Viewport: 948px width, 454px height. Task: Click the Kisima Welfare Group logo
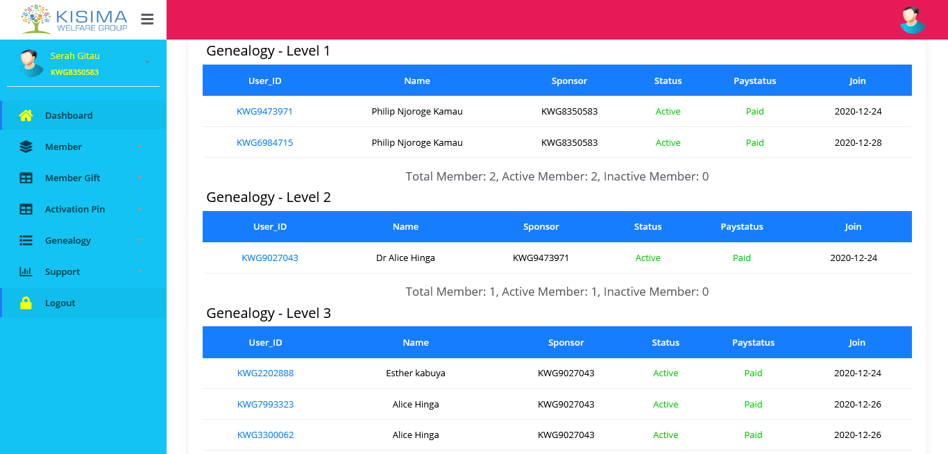coord(74,19)
